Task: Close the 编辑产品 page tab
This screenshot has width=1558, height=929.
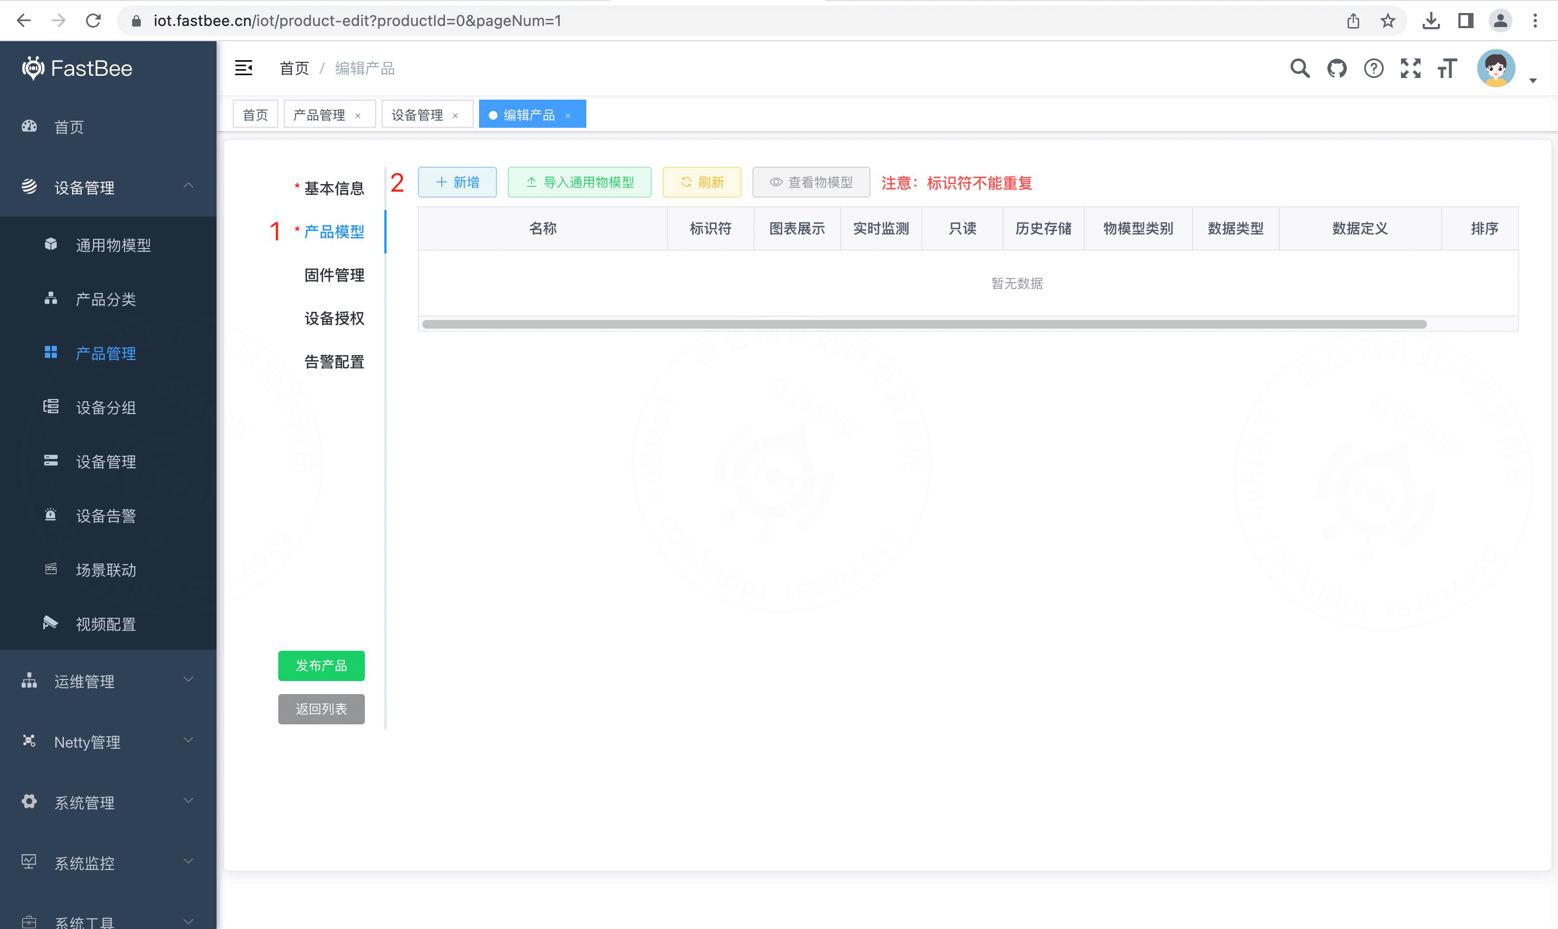Action: click(x=568, y=115)
